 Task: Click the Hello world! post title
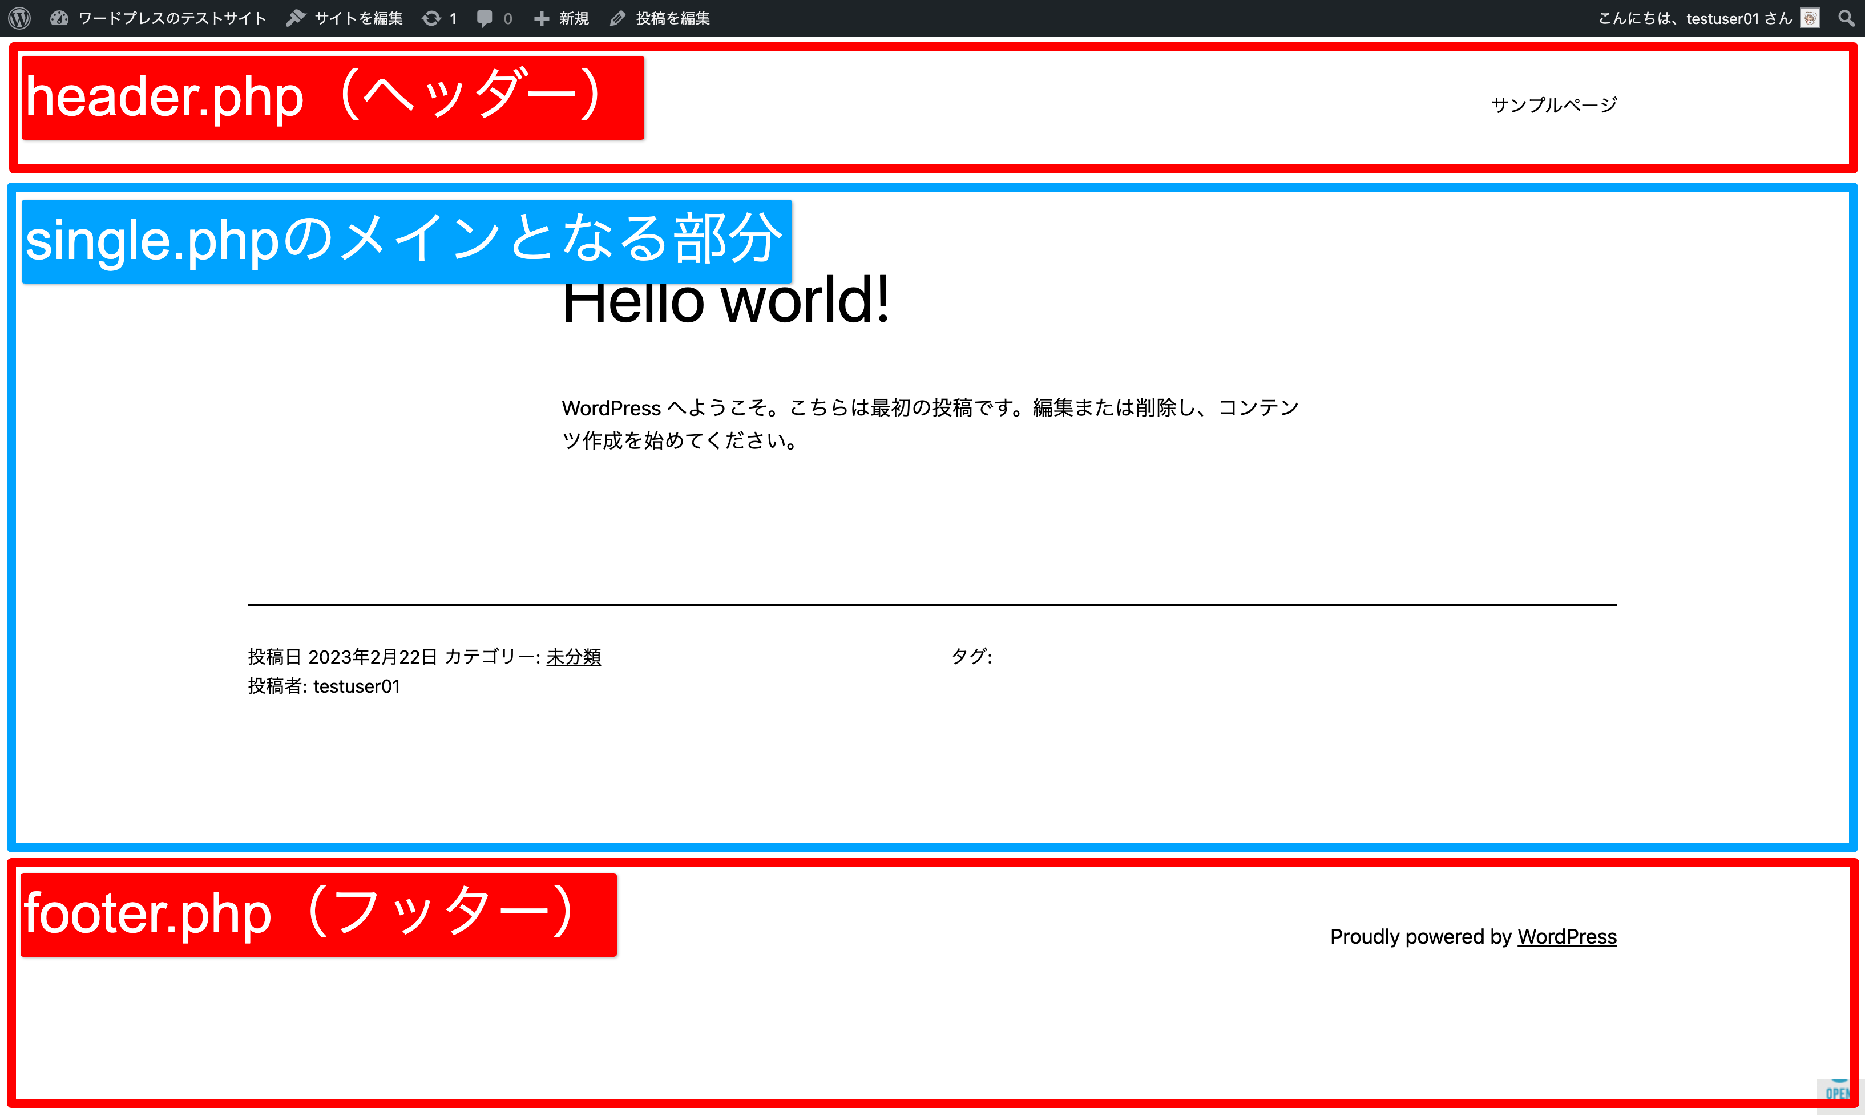pyautogui.click(x=726, y=301)
